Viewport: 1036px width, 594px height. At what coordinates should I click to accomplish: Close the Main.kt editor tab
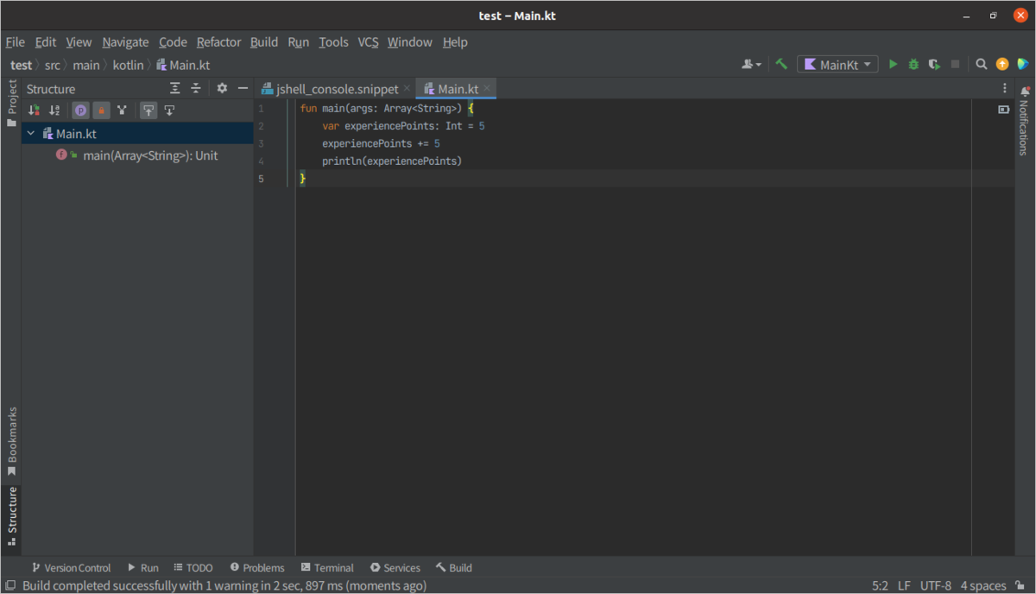(x=487, y=88)
